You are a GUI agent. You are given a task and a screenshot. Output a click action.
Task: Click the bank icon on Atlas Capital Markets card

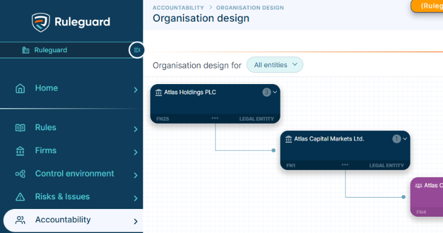288,139
